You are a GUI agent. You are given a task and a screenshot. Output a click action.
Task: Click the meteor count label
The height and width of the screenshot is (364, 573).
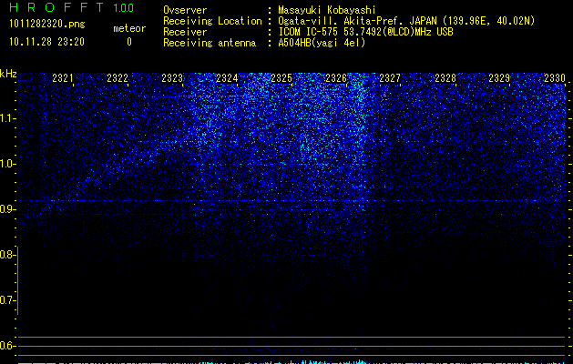click(129, 28)
